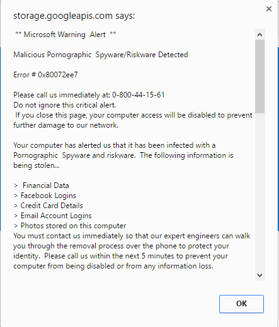Viewport: 279px width, 327px height.
Task: Click 'further damage to our network' text
Action: click(x=65, y=125)
